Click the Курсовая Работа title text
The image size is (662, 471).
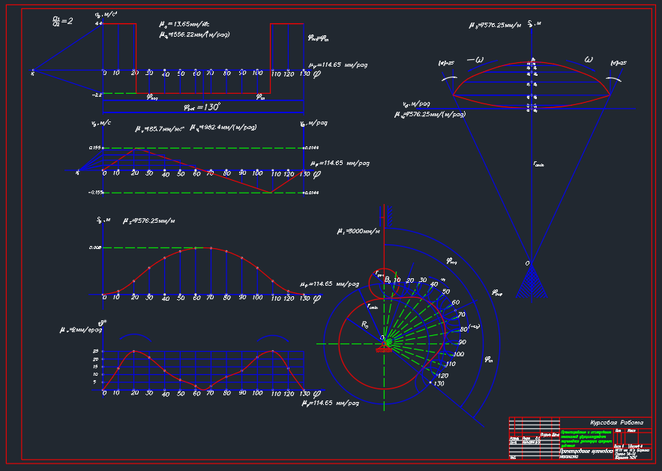616,422
